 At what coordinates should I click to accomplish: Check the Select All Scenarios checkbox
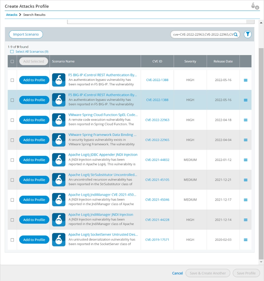click(12, 52)
